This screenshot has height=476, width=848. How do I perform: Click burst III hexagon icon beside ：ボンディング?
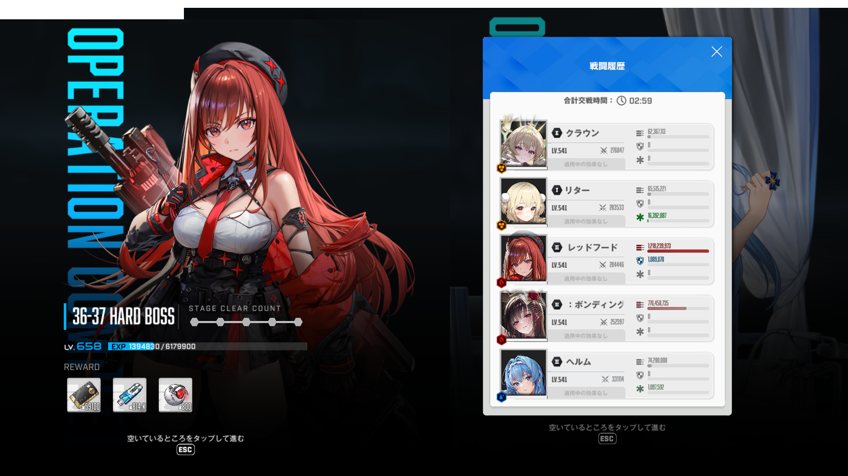tap(557, 304)
